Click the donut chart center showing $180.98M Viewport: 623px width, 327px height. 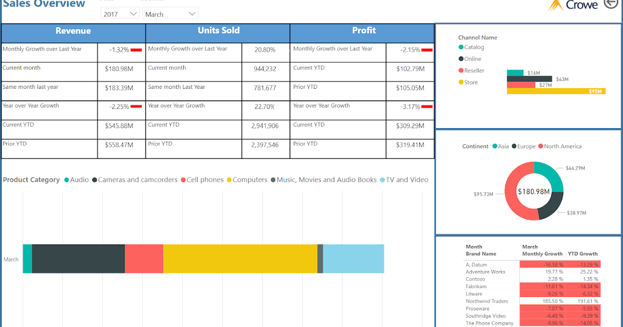534,192
